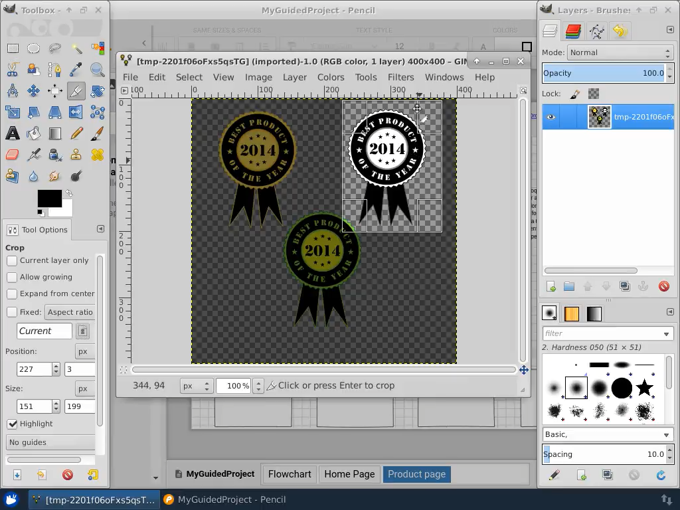This screenshot has height=510, width=680.
Task: Open the No guides dropdown
Action: [x=50, y=442]
